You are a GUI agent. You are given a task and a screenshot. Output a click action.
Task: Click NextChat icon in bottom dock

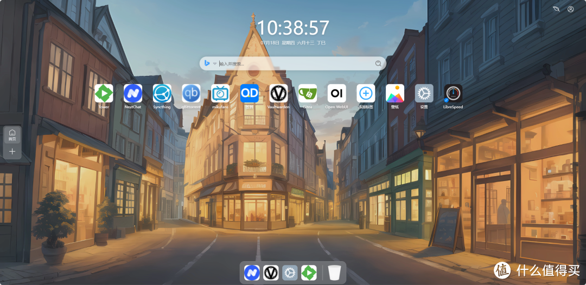click(252, 273)
